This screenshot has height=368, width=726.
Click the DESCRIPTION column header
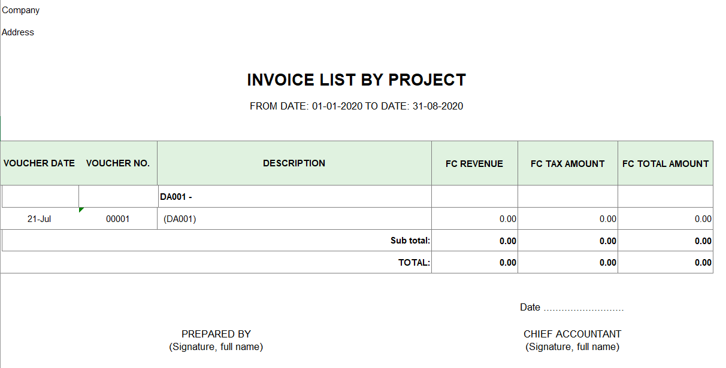[294, 163]
